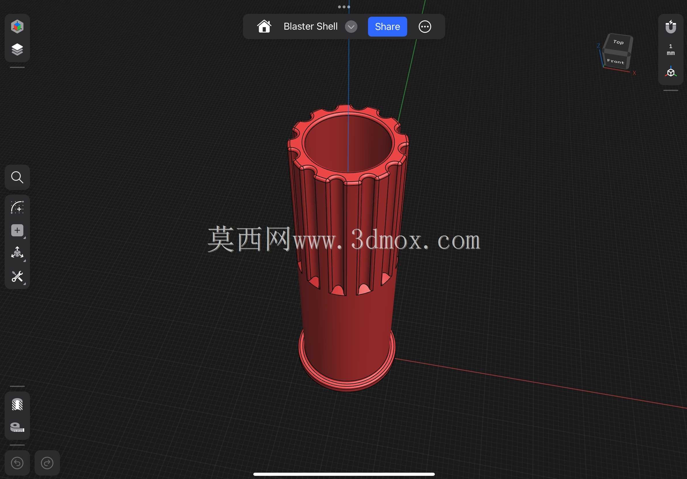Expand the Blaster Shell project dropdown
This screenshot has height=479, width=687.
coord(351,26)
